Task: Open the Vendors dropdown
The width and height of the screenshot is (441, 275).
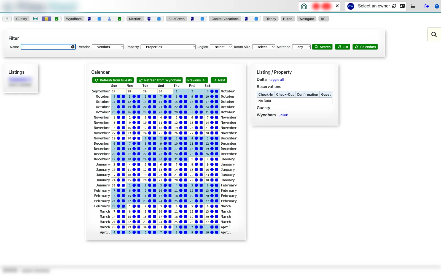Action: 108,47
